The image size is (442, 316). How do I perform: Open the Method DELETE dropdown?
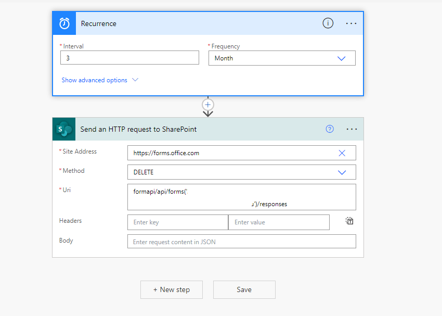242,172
